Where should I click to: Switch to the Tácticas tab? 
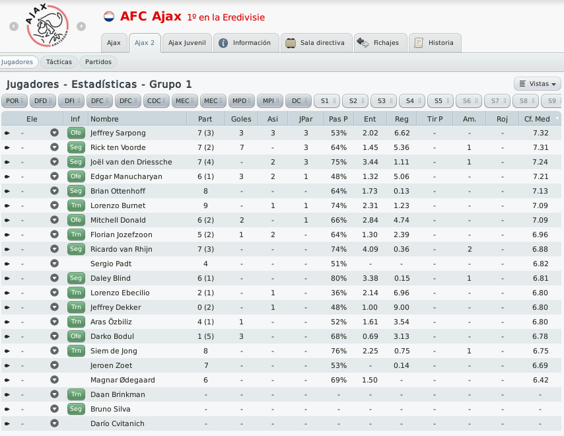tap(59, 62)
